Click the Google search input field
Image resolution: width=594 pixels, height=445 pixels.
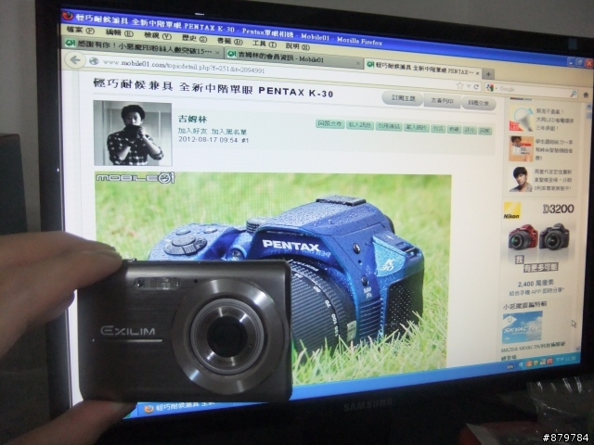coord(532,90)
